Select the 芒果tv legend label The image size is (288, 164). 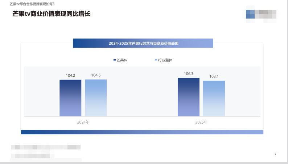click(x=122, y=60)
